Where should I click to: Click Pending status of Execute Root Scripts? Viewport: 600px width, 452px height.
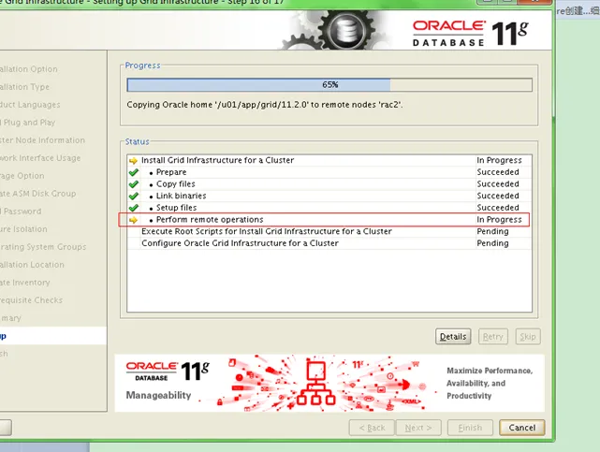492,231
